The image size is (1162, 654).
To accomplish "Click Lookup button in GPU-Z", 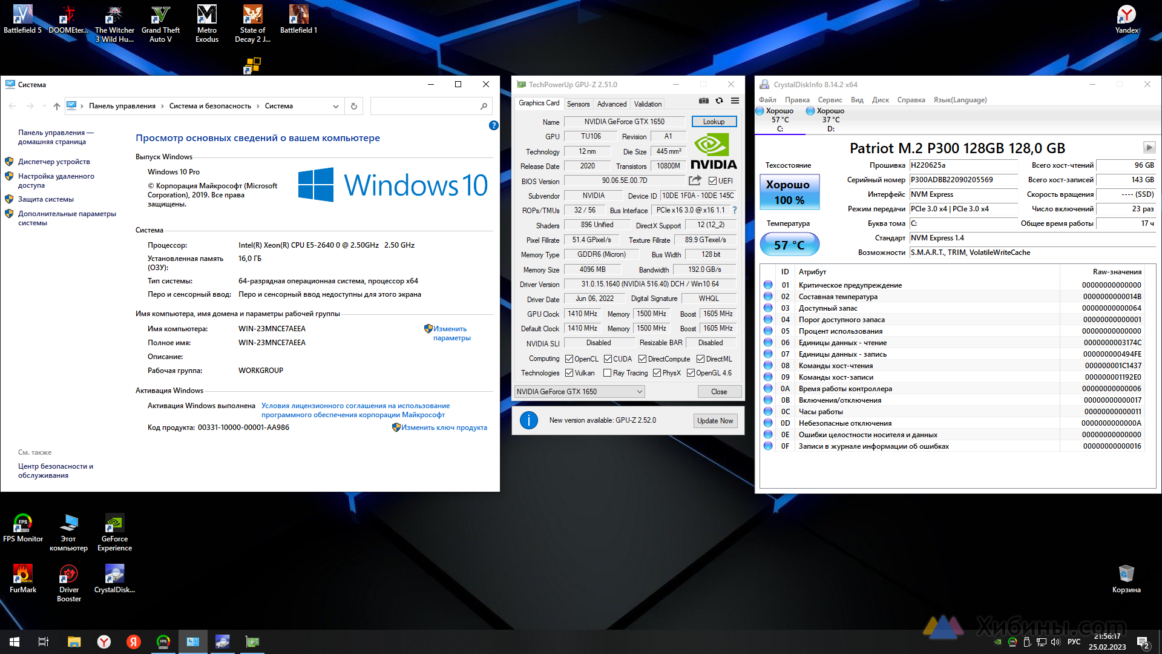I will point(714,122).
